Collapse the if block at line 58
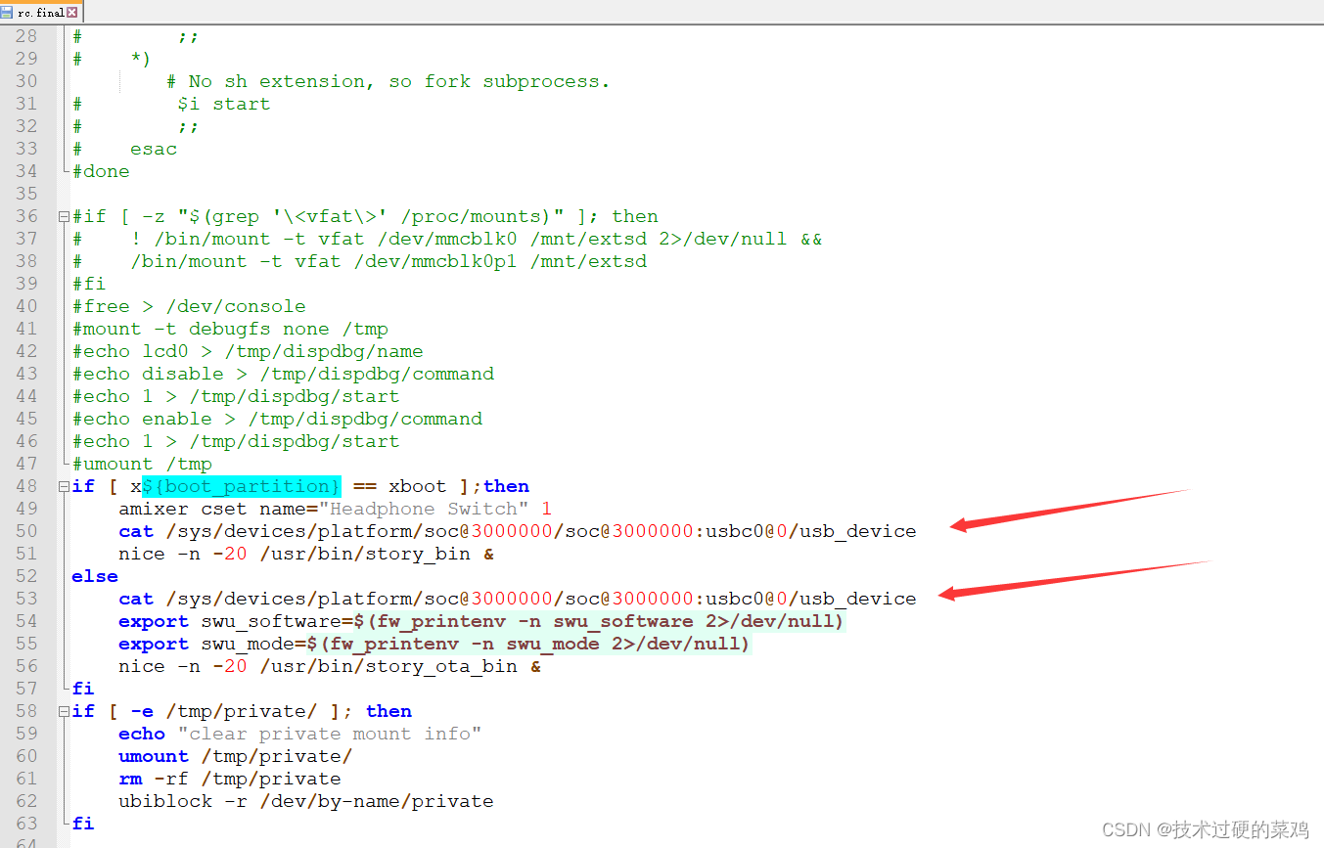This screenshot has height=848, width=1324. 64,711
